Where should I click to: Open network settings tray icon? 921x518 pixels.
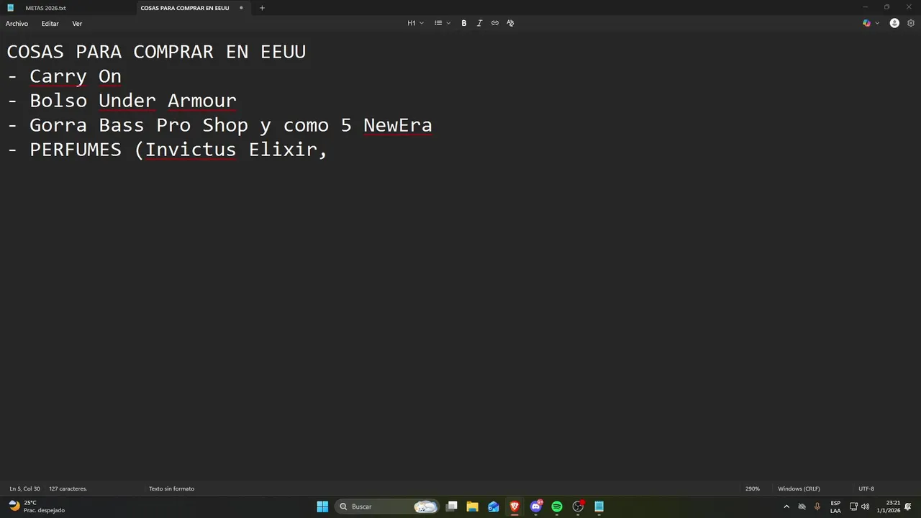853,506
